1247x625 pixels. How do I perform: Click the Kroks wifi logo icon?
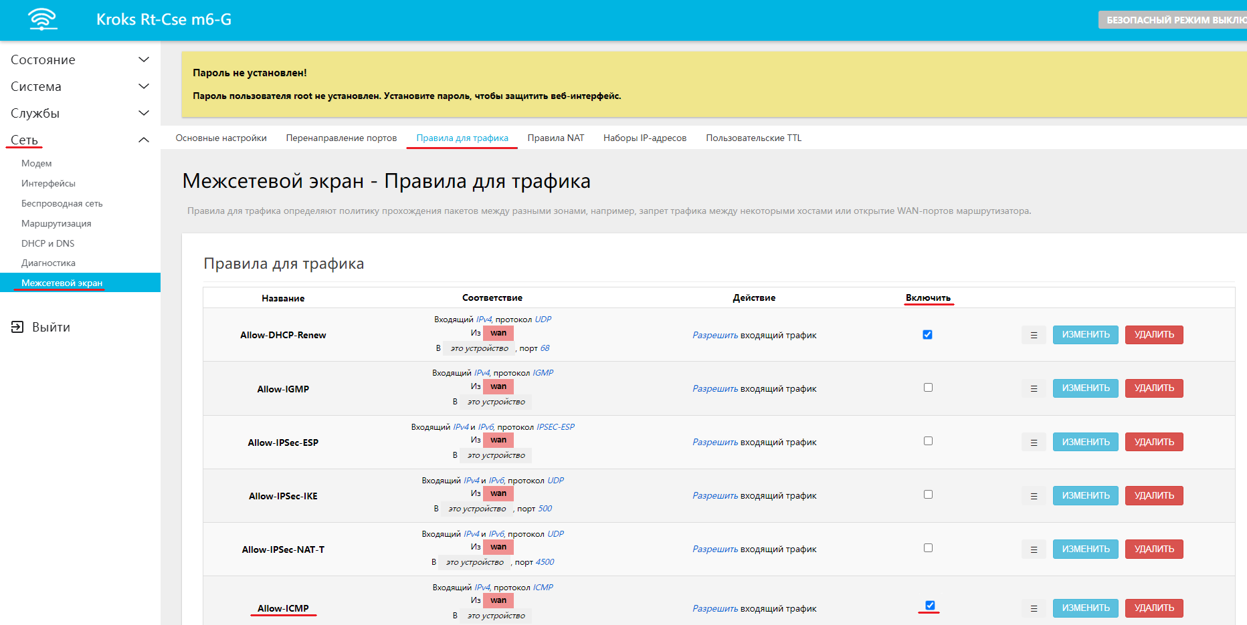click(x=42, y=19)
